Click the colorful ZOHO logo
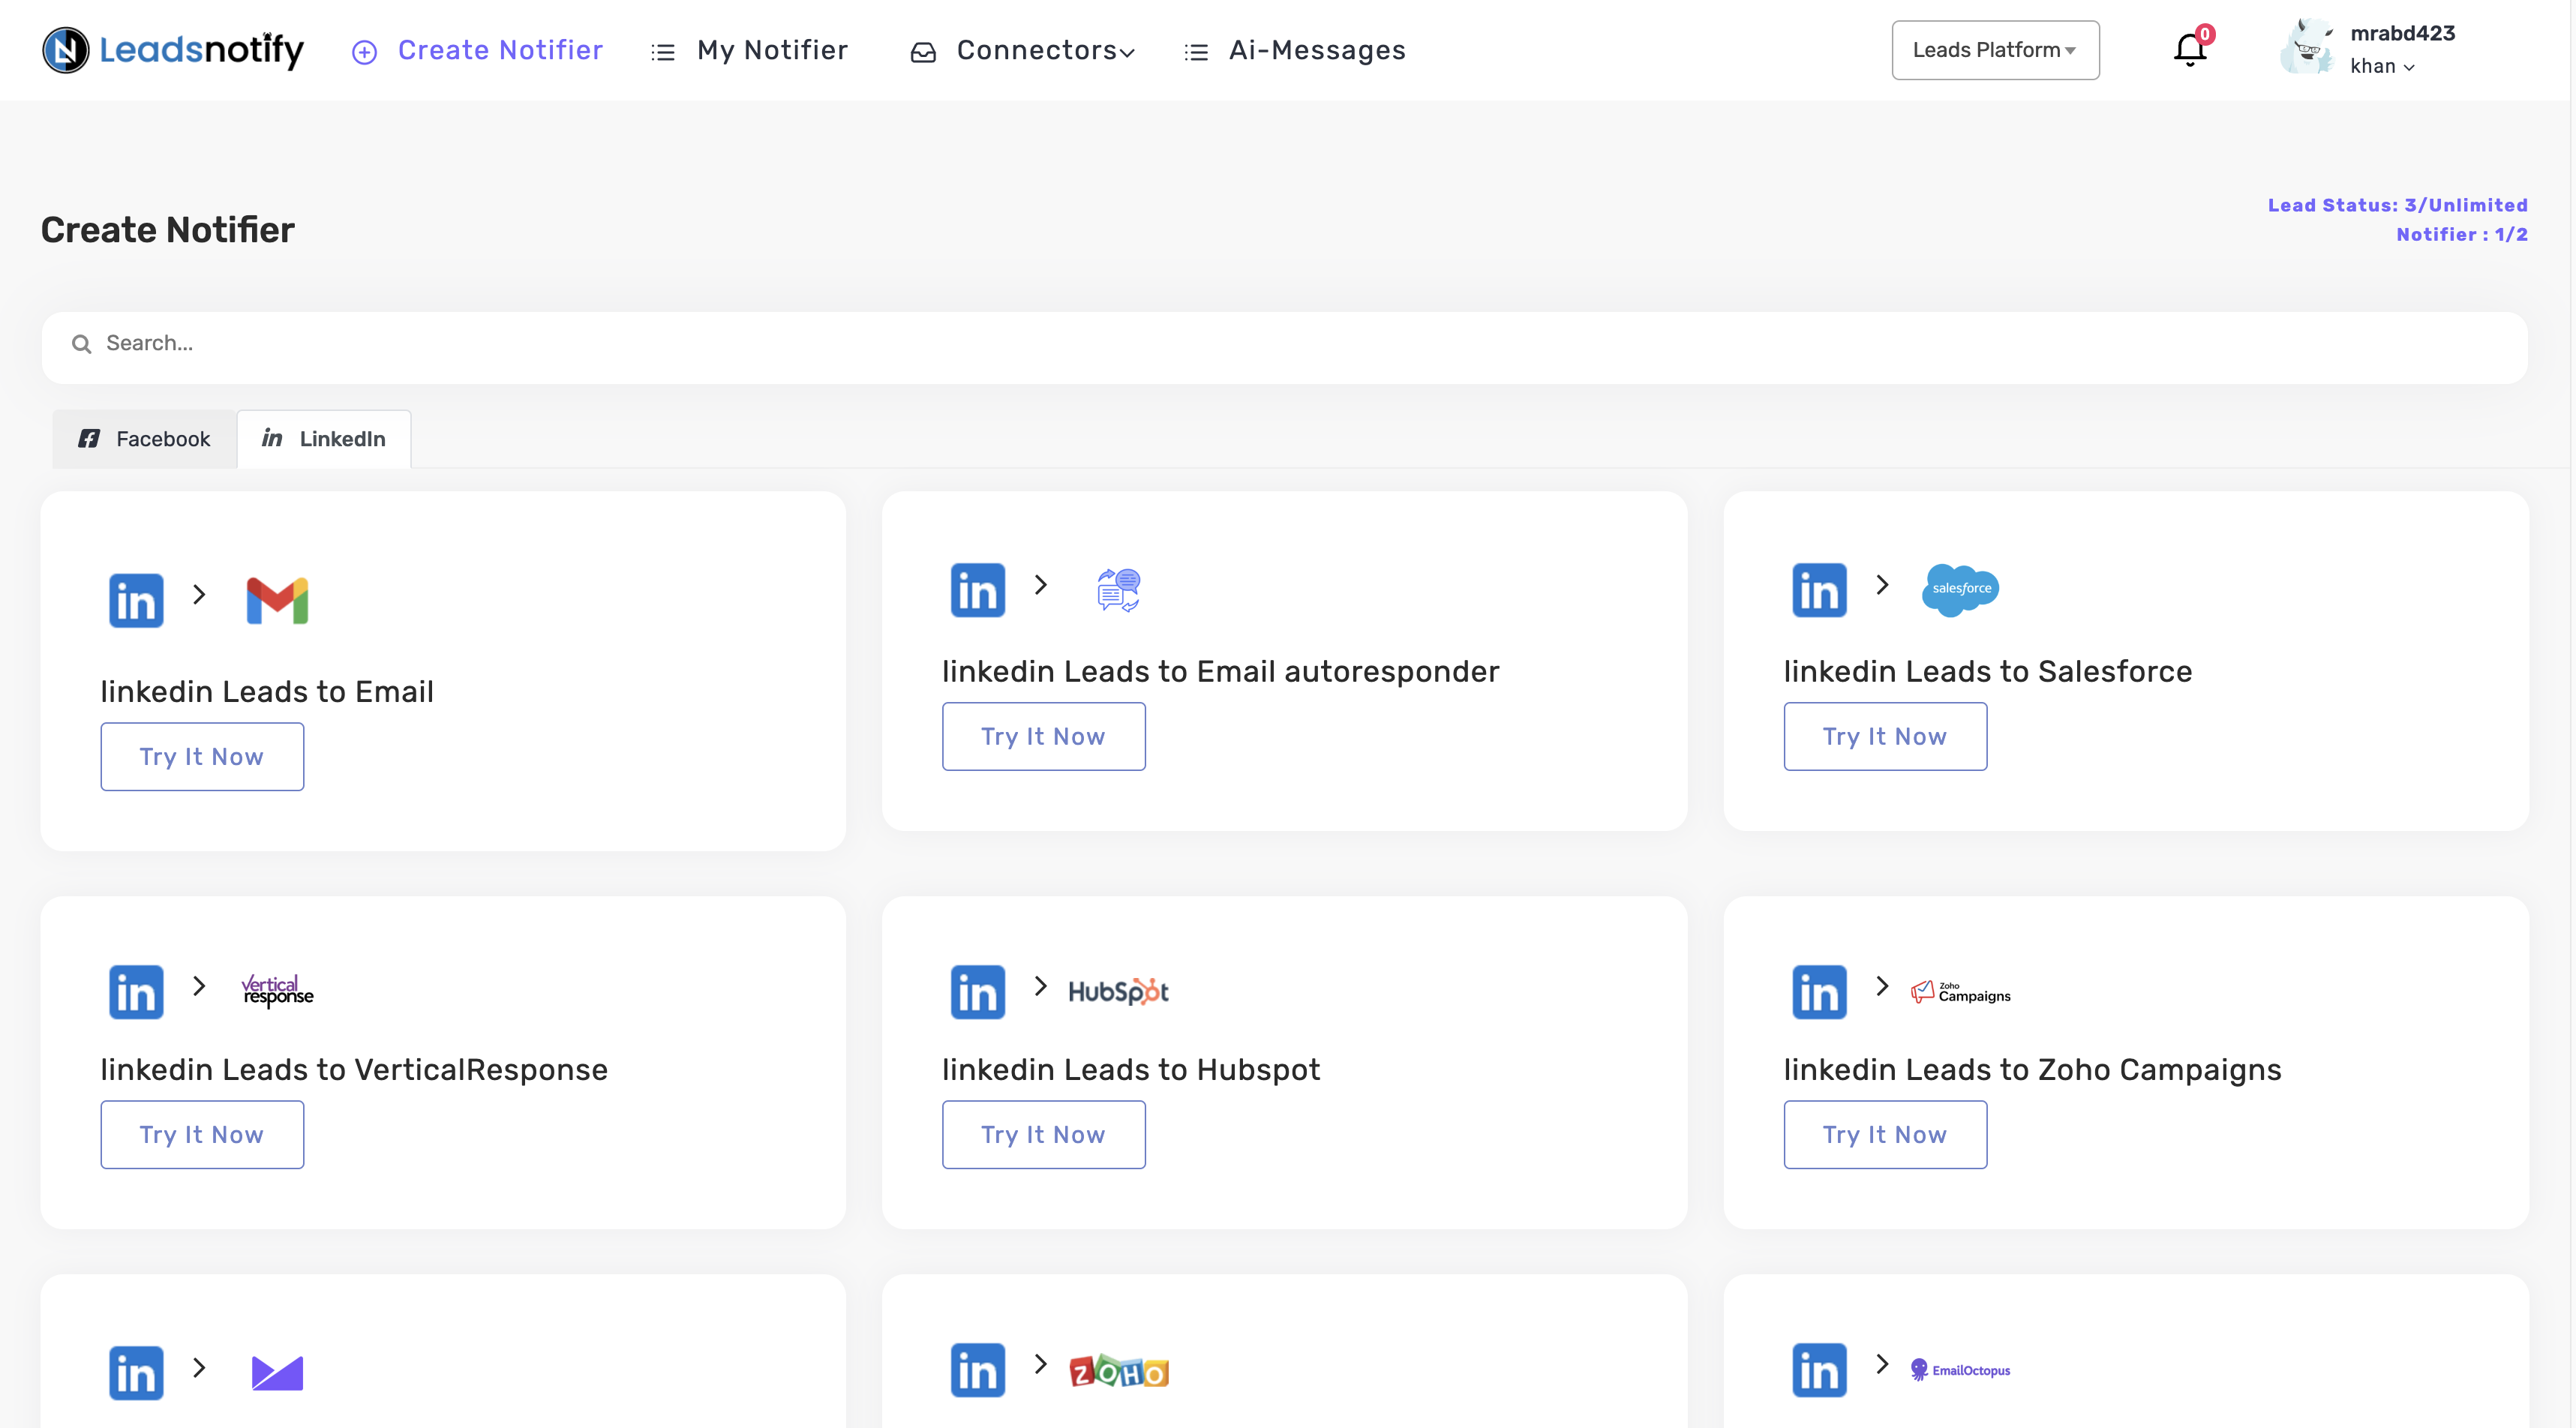2576x1428 pixels. 1118,1371
